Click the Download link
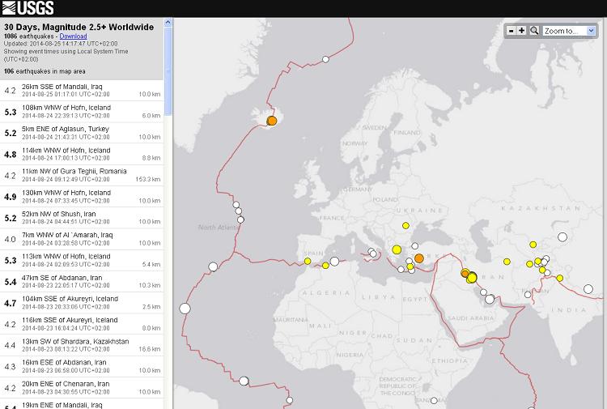The image size is (607, 409). pos(73,36)
